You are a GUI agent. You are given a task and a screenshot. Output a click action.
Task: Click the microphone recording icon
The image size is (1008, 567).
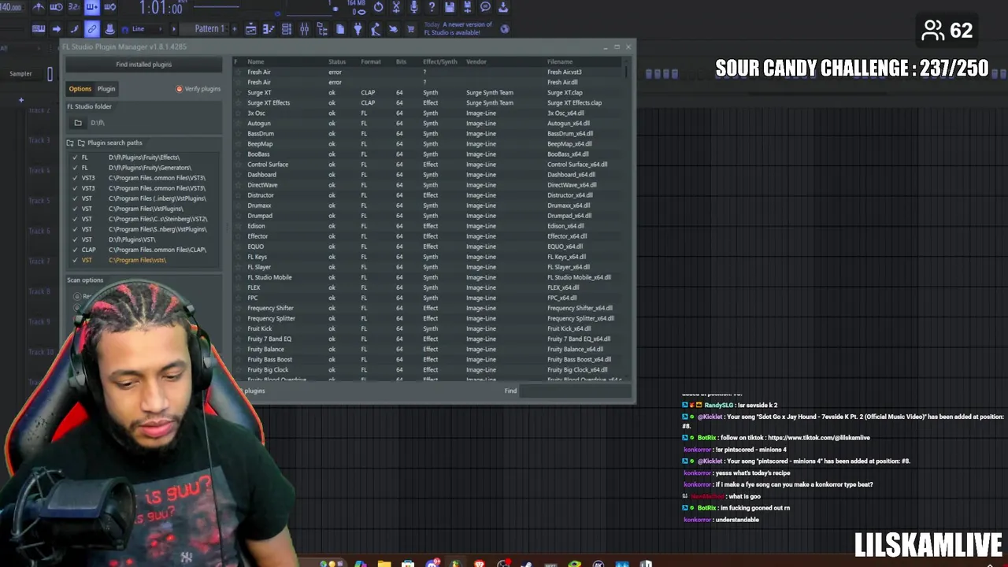pyautogui.click(x=413, y=7)
